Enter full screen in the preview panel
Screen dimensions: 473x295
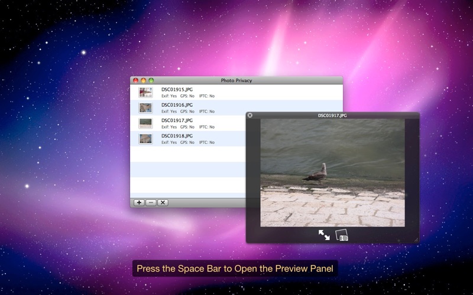coord(324,235)
